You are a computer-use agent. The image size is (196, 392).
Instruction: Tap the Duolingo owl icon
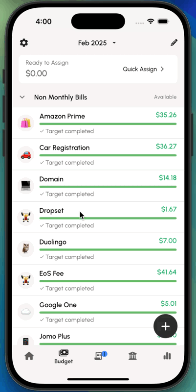(x=26, y=249)
